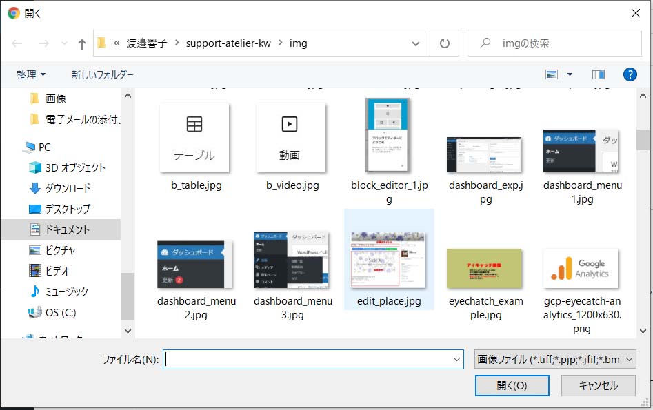This screenshot has width=653, height=410.
Task: Expand the view options dropdown arrow
Action: 570,74
